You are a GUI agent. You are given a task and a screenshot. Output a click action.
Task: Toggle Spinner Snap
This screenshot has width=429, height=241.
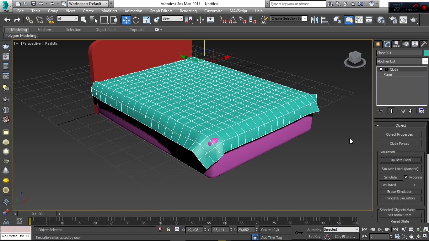(x=253, y=20)
